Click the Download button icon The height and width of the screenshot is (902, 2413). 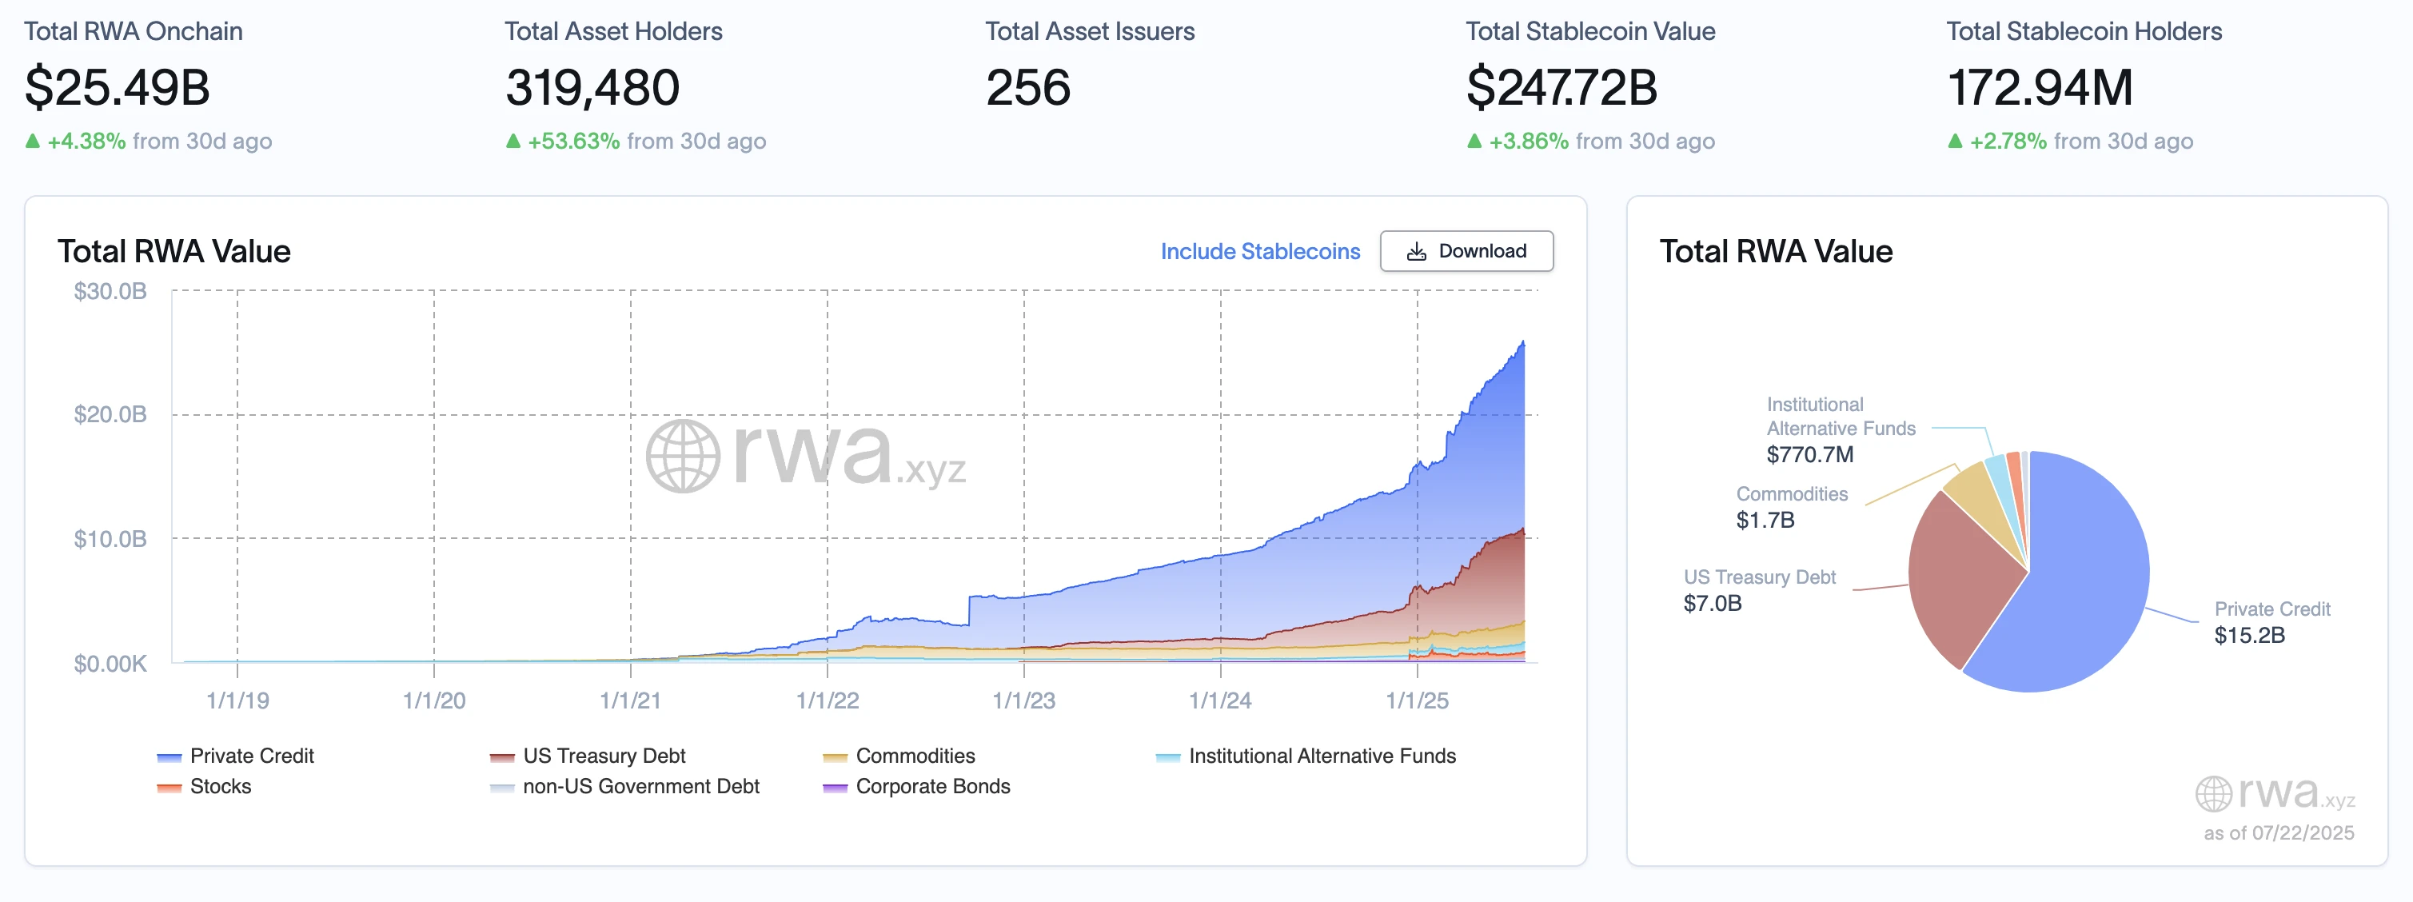click(1416, 252)
